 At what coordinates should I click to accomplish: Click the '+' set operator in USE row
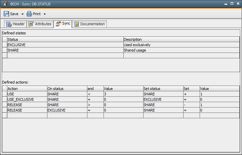(x=192, y=94)
